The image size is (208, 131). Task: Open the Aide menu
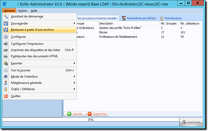pyautogui.click(x=34, y=11)
